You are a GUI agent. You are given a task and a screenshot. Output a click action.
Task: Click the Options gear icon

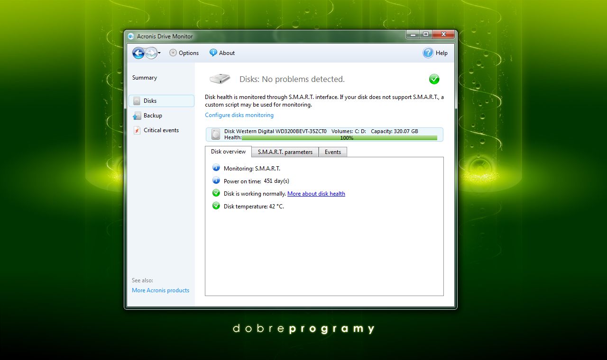[x=173, y=53]
